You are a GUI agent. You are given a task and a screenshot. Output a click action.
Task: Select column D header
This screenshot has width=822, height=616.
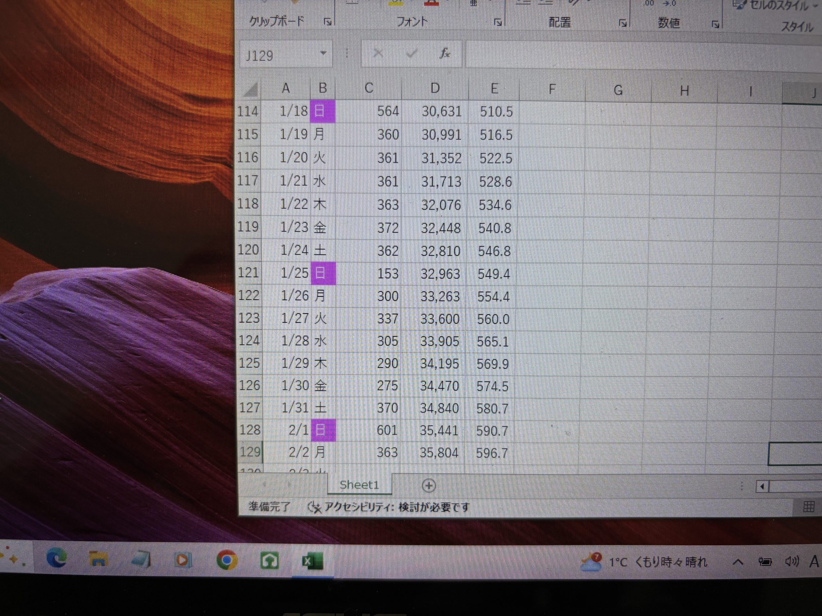coord(435,89)
